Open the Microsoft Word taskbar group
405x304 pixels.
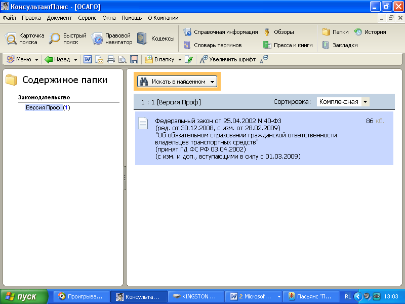[254, 296]
